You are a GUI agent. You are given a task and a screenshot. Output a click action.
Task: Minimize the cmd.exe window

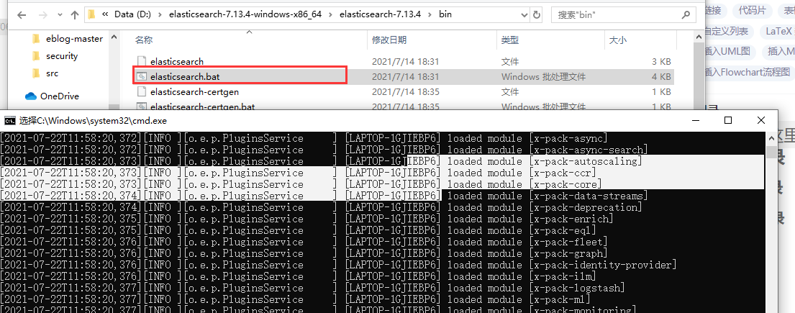click(x=694, y=120)
